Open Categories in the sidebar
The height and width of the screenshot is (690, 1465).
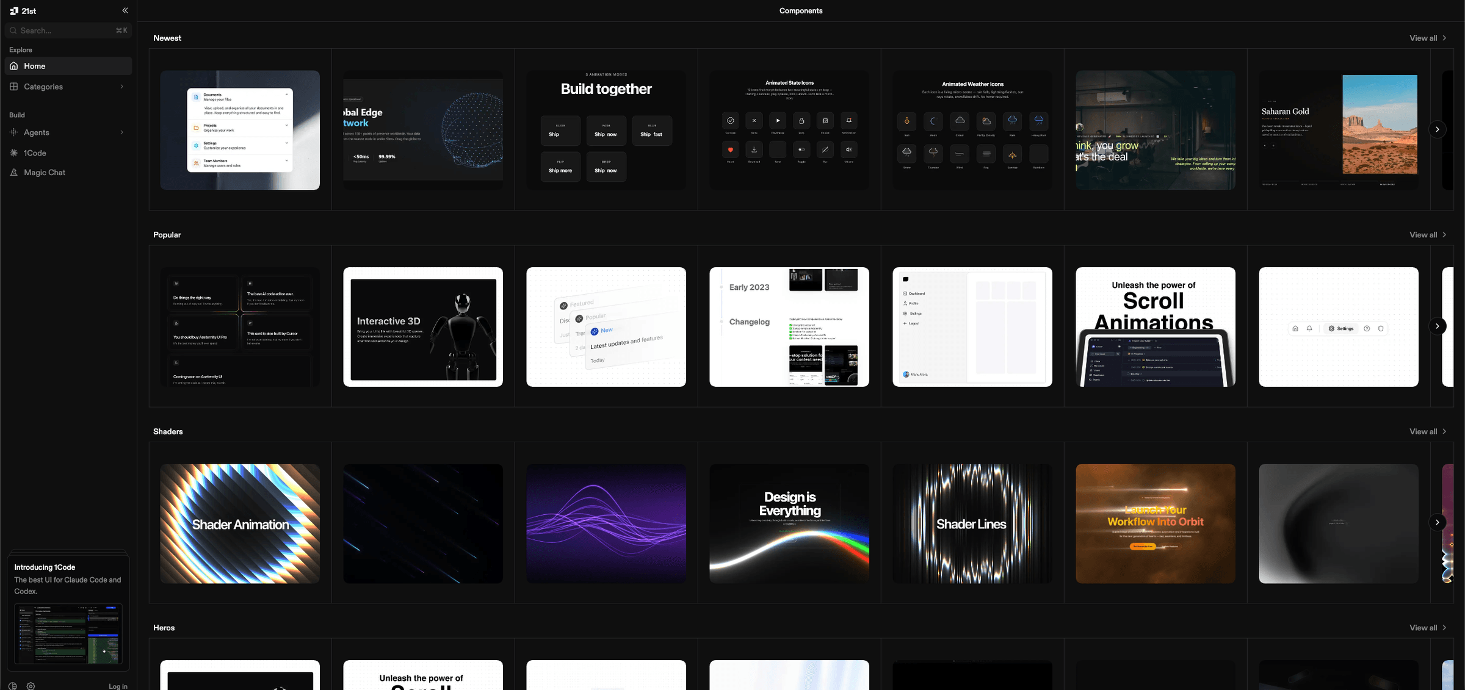[68, 87]
